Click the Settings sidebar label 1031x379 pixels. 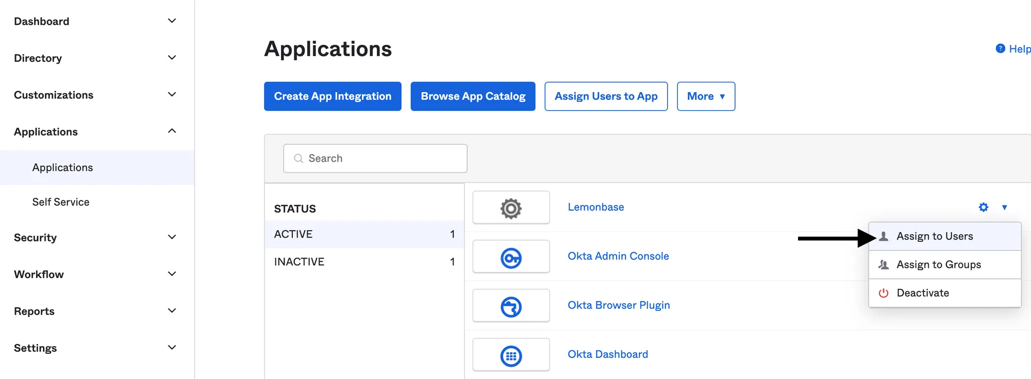pyautogui.click(x=36, y=348)
